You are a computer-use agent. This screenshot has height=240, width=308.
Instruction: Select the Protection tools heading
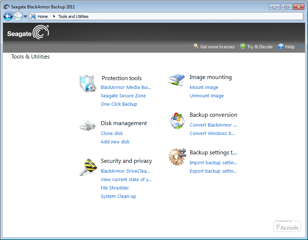tap(122, 78)
